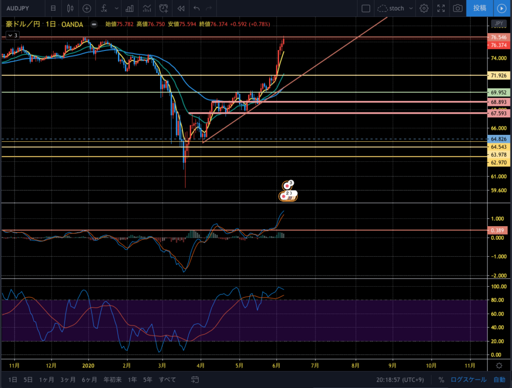Click the blue 投稿 publish button
The height and width of the screenshot is (388, 512).
[479, 8]
